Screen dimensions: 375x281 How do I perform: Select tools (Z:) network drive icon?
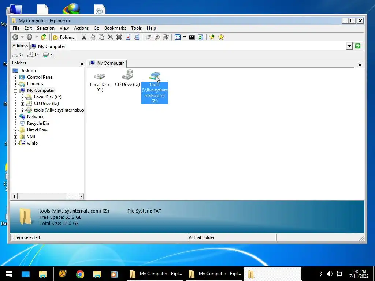pyautogui.click(x=155, y=87)
